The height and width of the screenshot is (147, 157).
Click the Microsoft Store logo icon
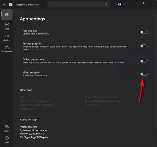[11, 5]
